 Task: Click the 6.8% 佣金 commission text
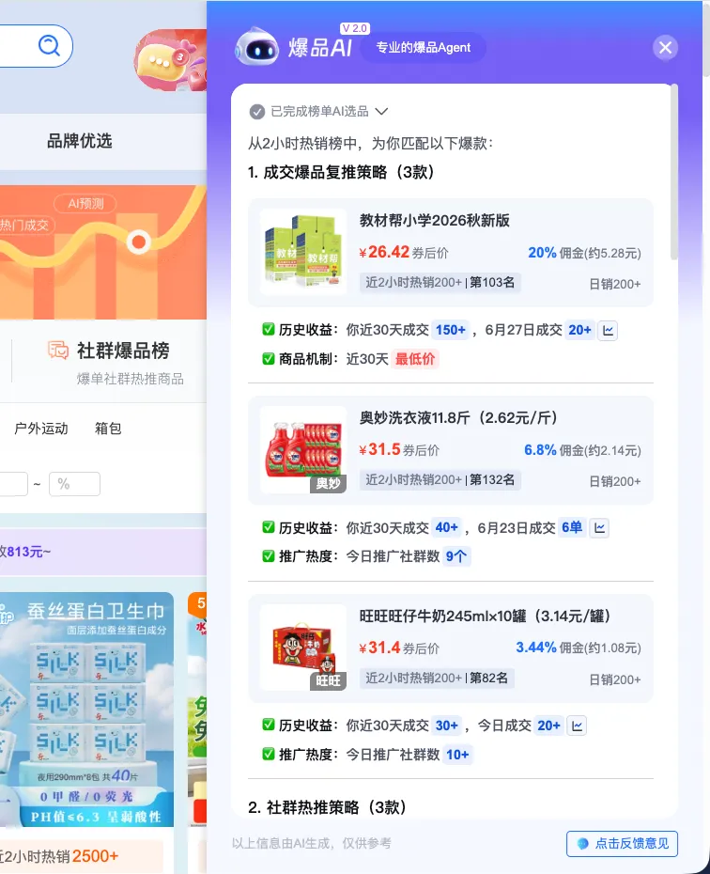click(582, 450)
